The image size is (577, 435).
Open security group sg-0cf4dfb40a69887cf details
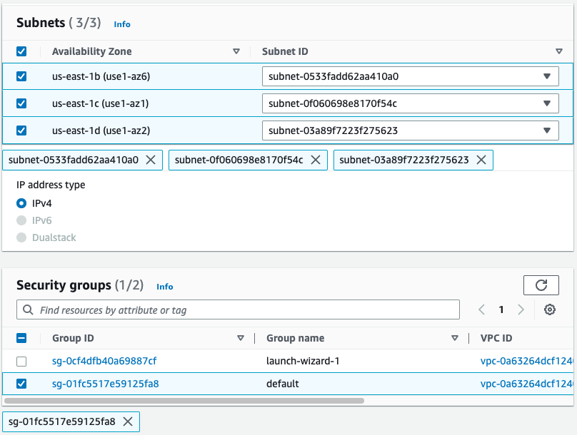(x=103, y=361)
